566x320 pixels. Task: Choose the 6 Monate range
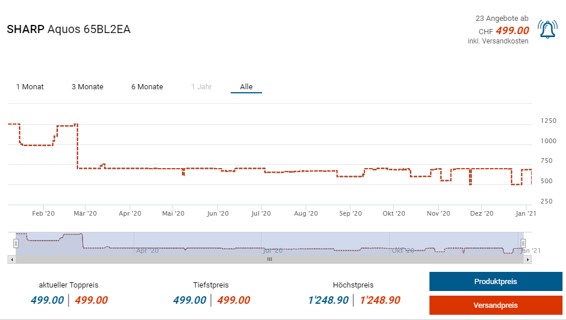[147, 87]
